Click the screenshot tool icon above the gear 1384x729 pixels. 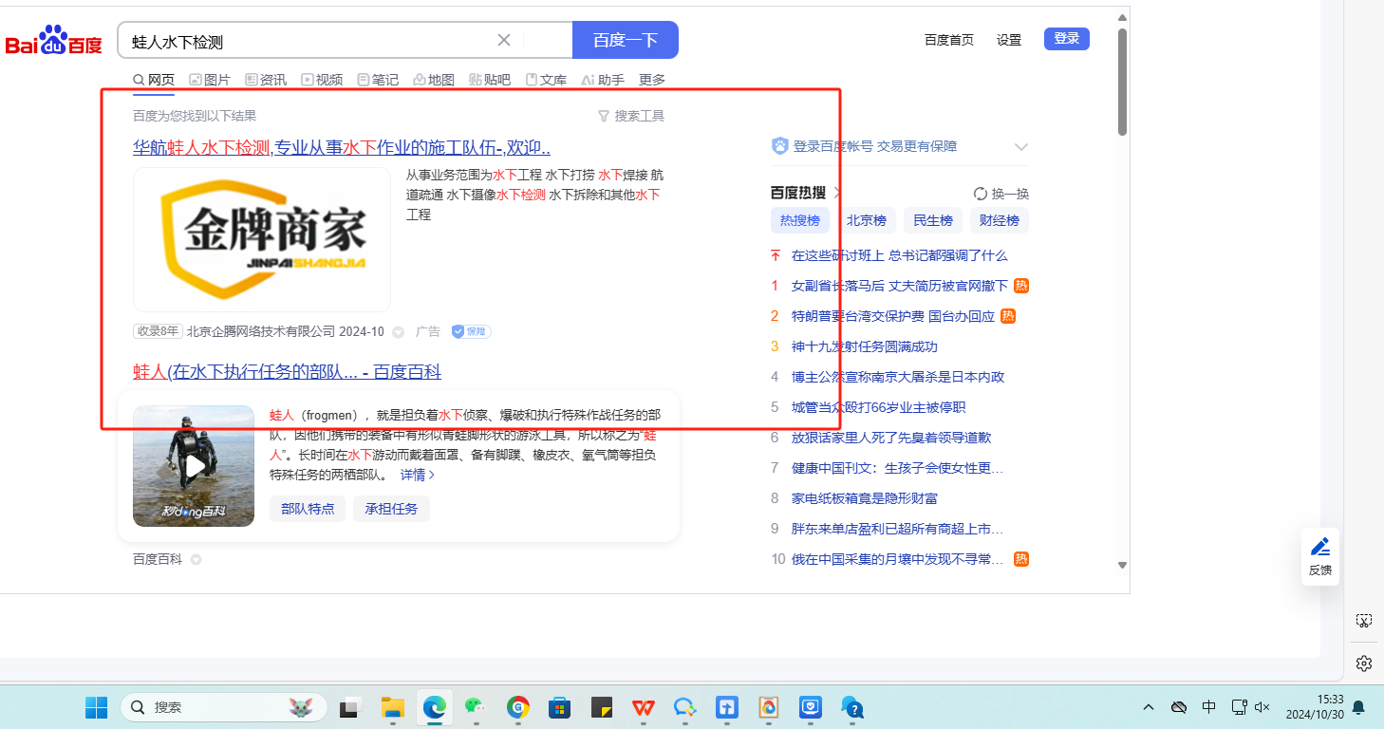tap(1363, 621)
